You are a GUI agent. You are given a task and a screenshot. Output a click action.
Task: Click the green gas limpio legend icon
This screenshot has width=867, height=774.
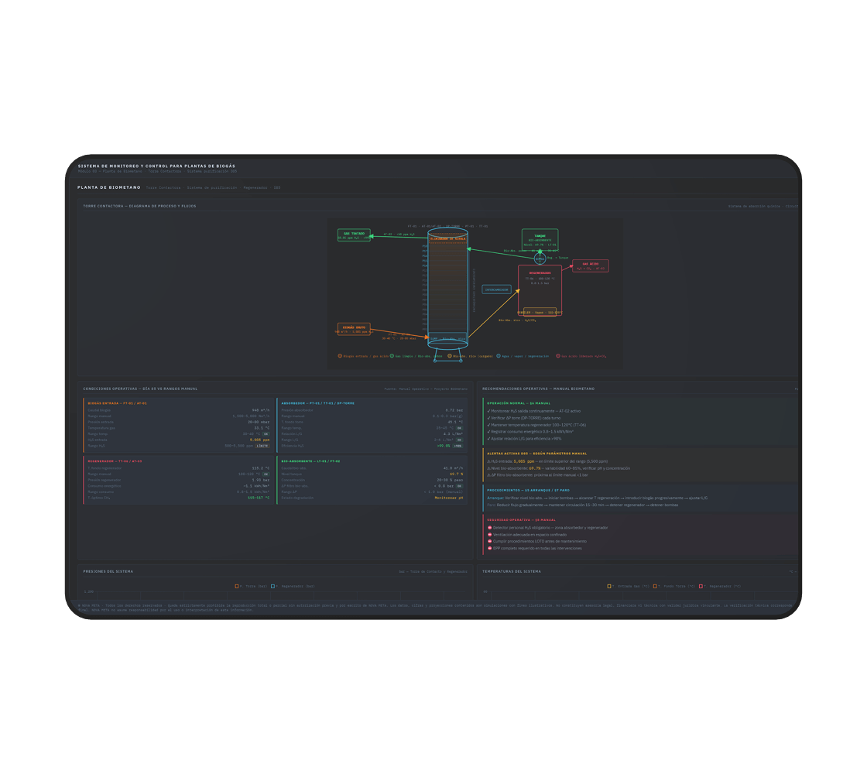click(392, 356)
